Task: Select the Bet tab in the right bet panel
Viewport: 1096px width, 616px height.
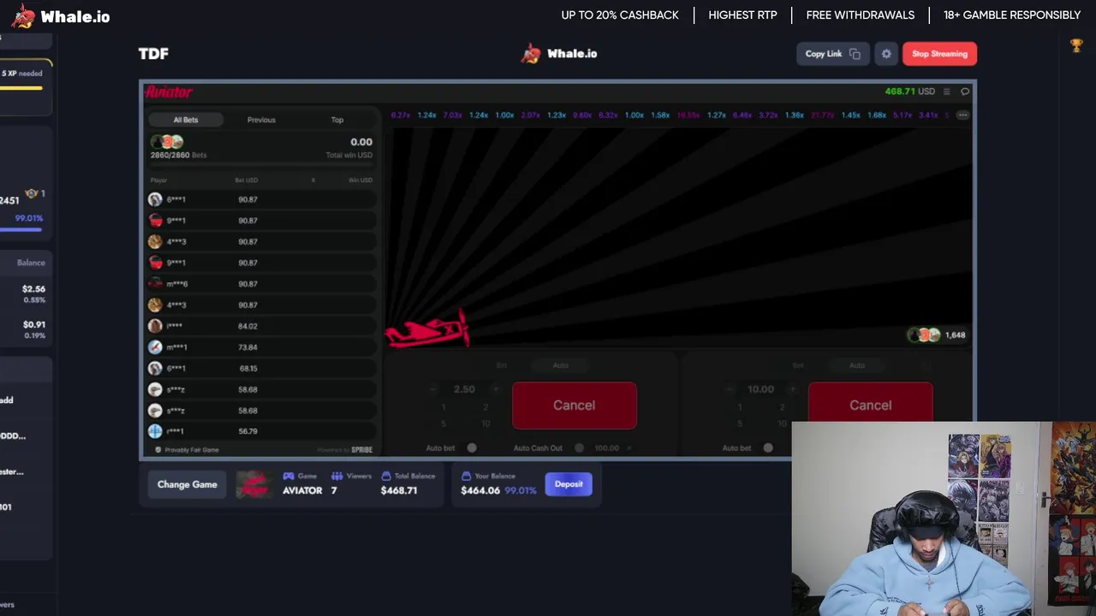Action: 798,366
